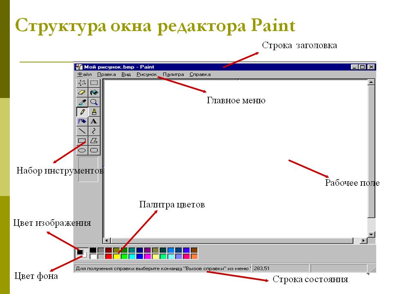The height and width of the screenshot is (294, 393).
Task: Pick the bright red color swatch
Action: coord(108,256)
